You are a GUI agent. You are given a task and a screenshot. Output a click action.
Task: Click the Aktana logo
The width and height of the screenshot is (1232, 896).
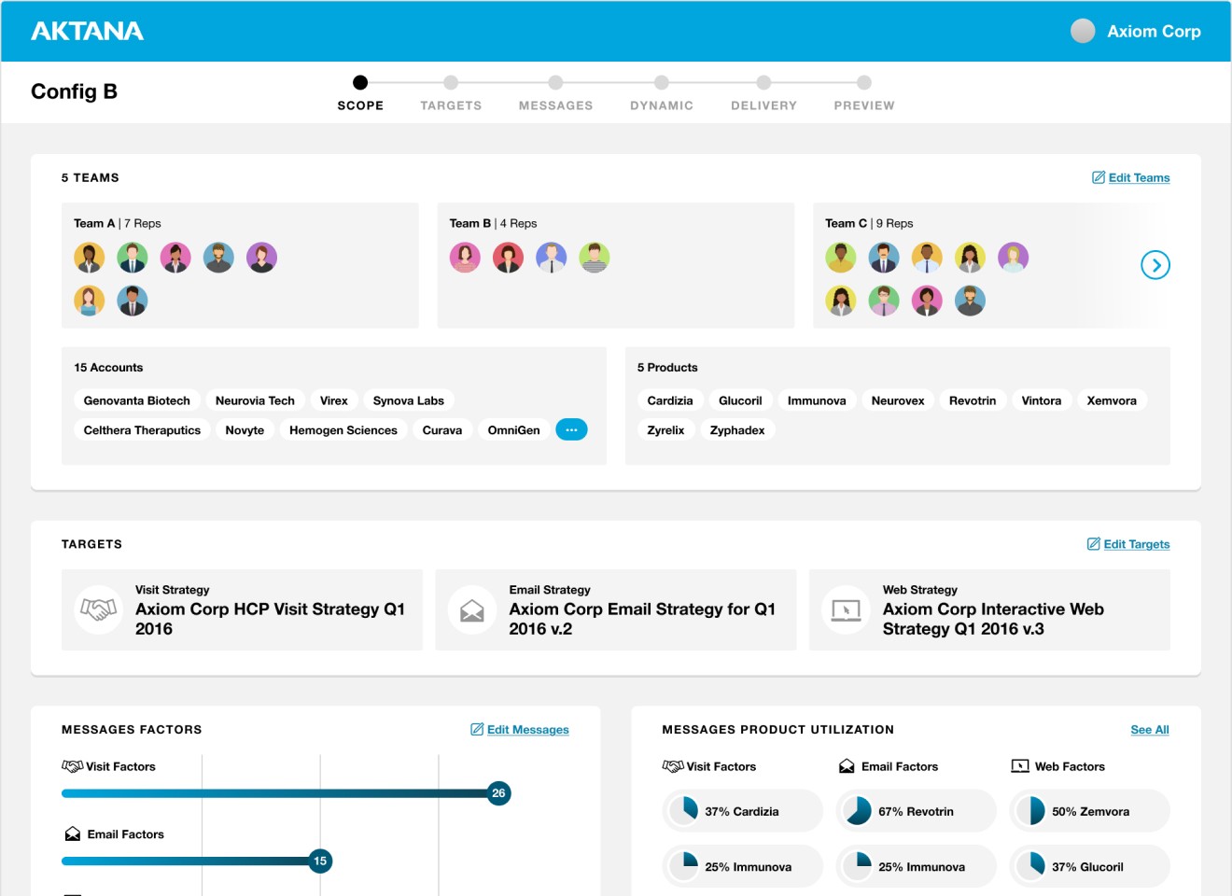coord(87,31)
